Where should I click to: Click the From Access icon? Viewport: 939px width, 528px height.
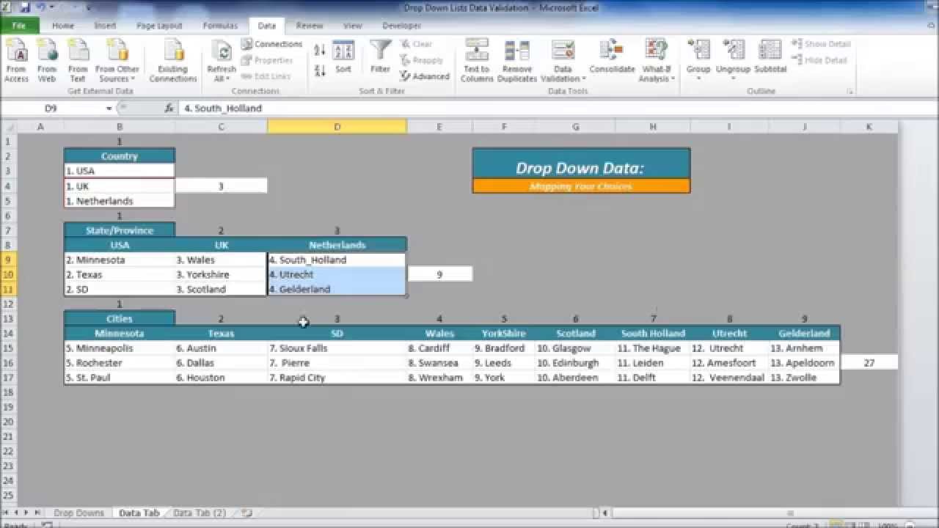tap(16, 61)
